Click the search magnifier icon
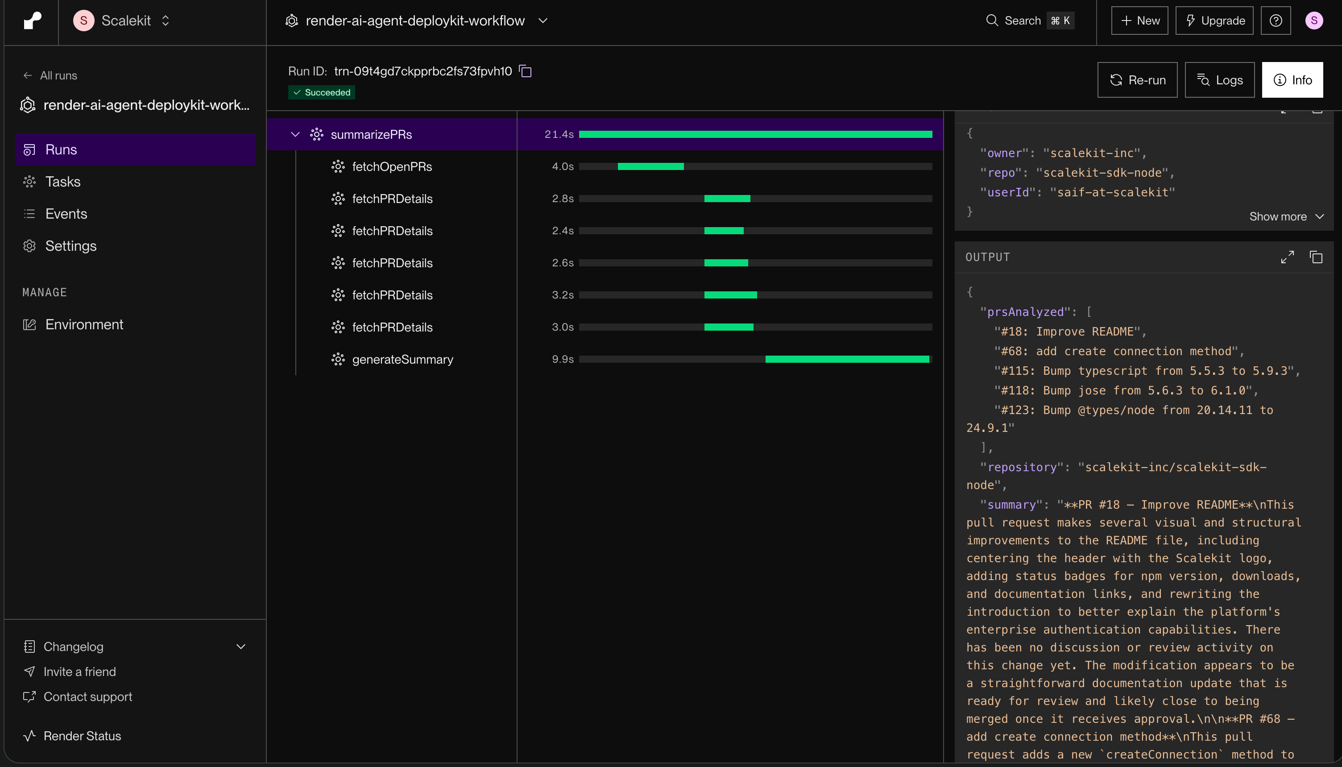The width and height of the screenshot is (1342, 767). 992,21
